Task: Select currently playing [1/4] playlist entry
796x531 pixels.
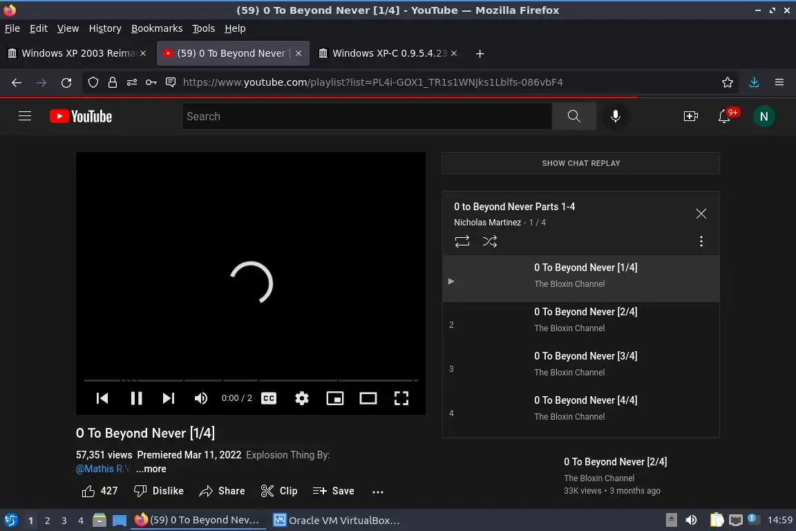Action: click(580, 279)
